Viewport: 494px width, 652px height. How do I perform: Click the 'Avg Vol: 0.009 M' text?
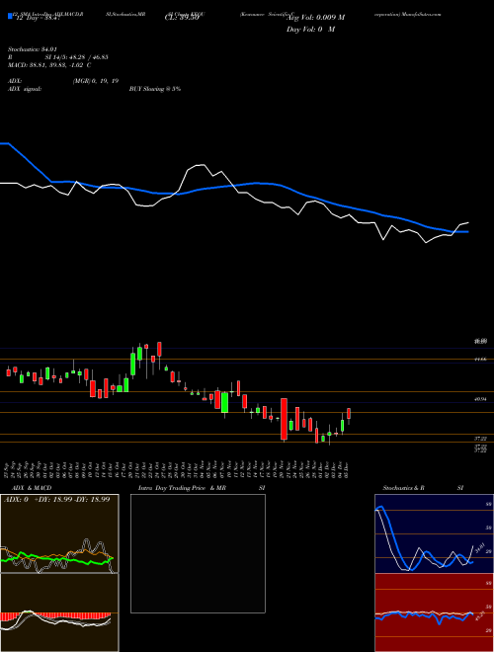pyautogui.click(x=316, y=18)
